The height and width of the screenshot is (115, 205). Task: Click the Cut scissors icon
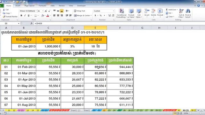4,10
